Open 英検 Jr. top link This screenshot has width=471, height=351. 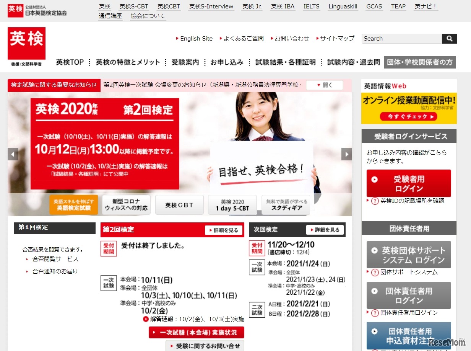pyautogui.click(x=252, y=7)
